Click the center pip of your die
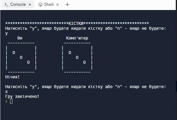The height and width of the screenshot is (120, 177). click(21, 57)
